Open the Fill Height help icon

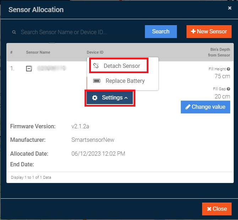coord(228,69)
